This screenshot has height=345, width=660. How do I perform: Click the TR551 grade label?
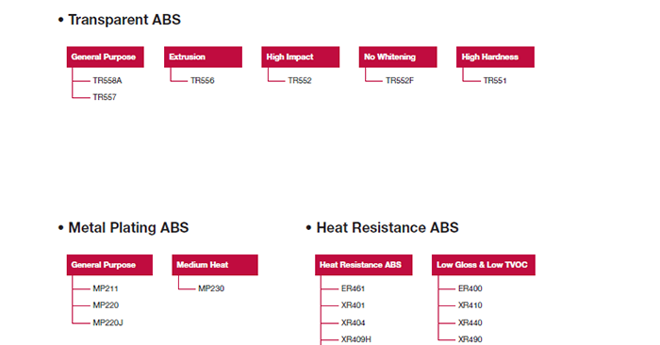point(495,80)
